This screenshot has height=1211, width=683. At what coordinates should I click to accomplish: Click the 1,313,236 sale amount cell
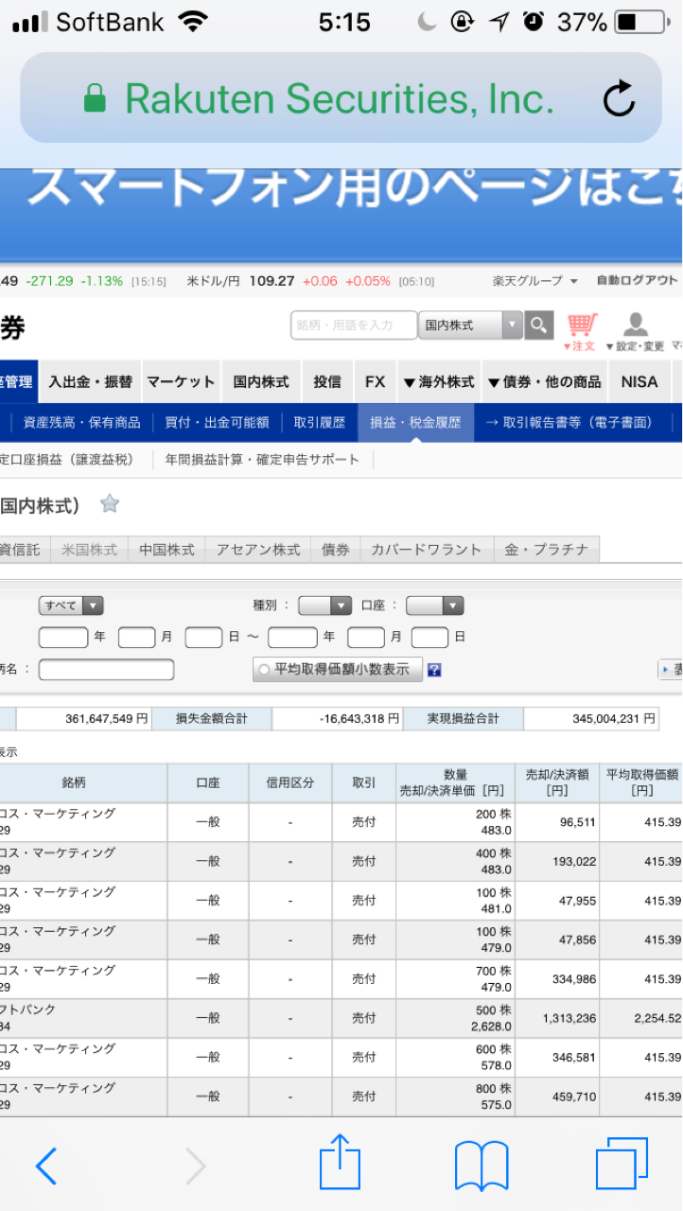(x=557, y=1018)
